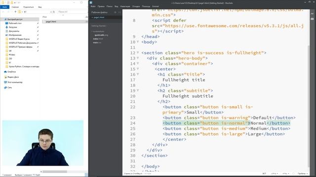Click the split view icon in Brackets sidebar
This screenshot has height=177, width=316.
[119, 12]
